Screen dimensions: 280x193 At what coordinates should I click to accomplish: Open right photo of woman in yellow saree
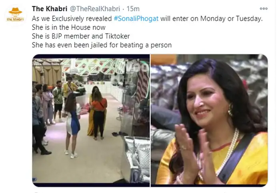[x=209, y=120]
